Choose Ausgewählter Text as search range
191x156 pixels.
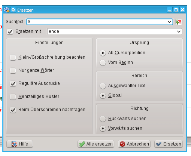click(x=103, y=86)
